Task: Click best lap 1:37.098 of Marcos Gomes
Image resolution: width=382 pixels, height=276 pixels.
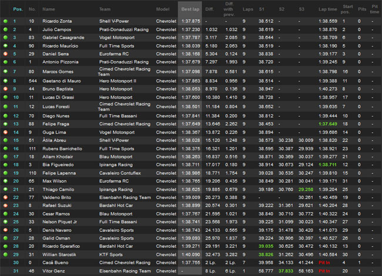Action: 190,72
